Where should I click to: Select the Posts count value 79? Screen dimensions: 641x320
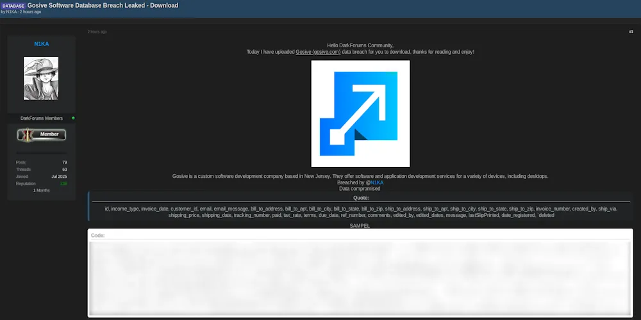(65, 163)
